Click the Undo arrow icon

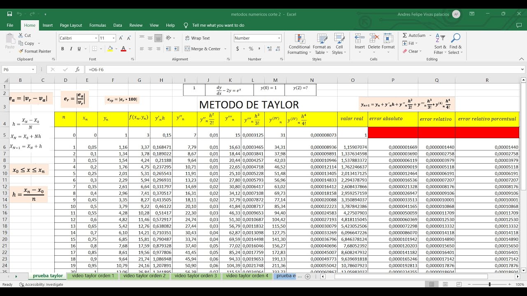[x=19, y=14]
